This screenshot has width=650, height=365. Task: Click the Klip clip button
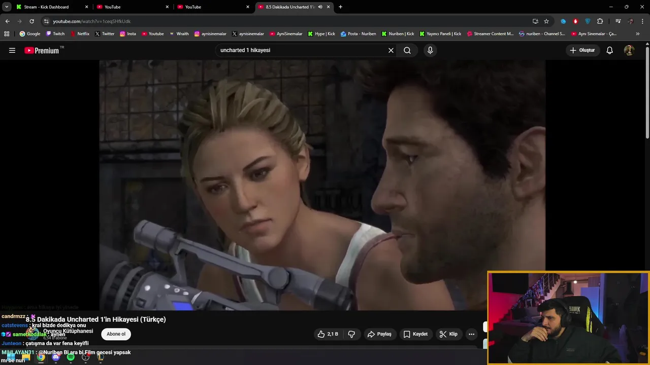point(448,334)
